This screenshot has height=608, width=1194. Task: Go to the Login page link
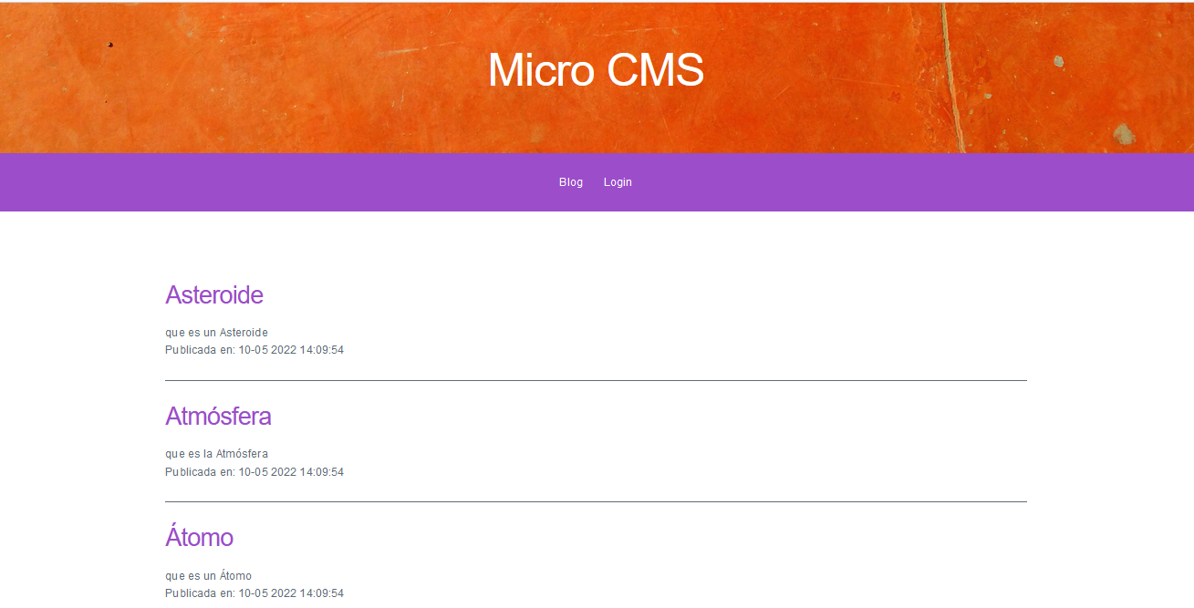618,182
